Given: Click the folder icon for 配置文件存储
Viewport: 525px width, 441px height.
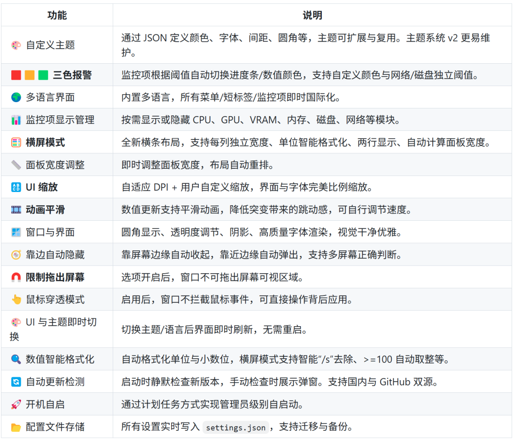Looking at the screenshot, I should pos(16,427).
